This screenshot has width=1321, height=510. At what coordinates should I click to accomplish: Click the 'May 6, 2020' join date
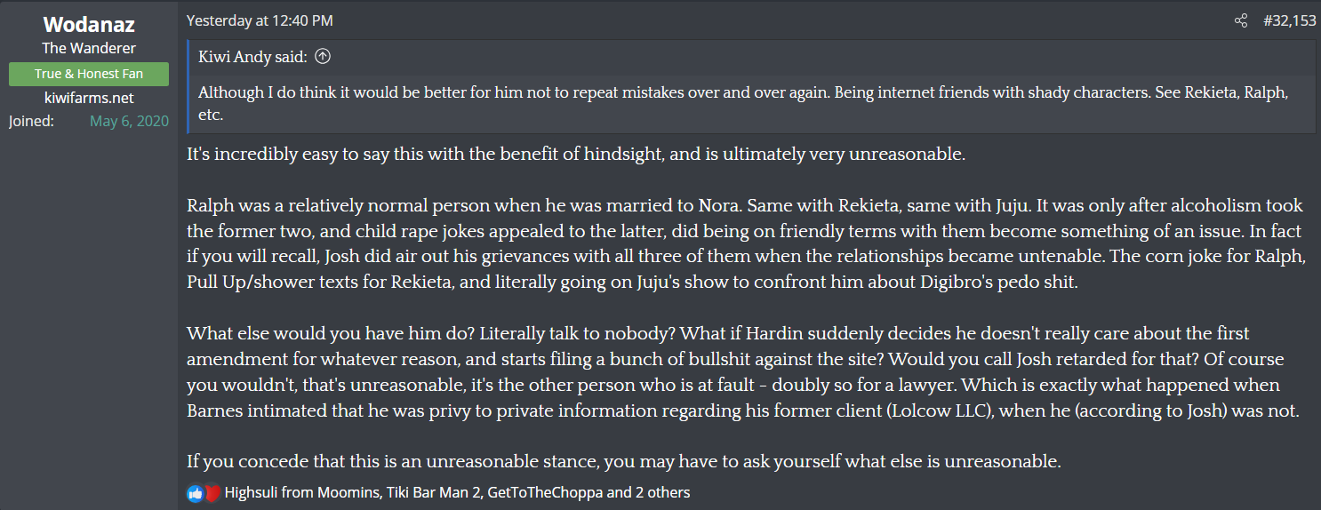[129, 121]
